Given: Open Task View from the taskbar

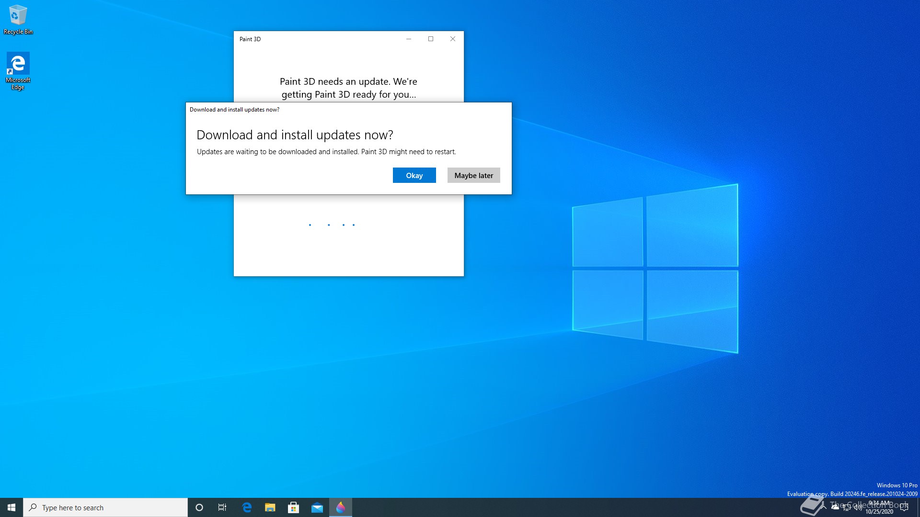Looking at the screenshot, I should [222, 507].
